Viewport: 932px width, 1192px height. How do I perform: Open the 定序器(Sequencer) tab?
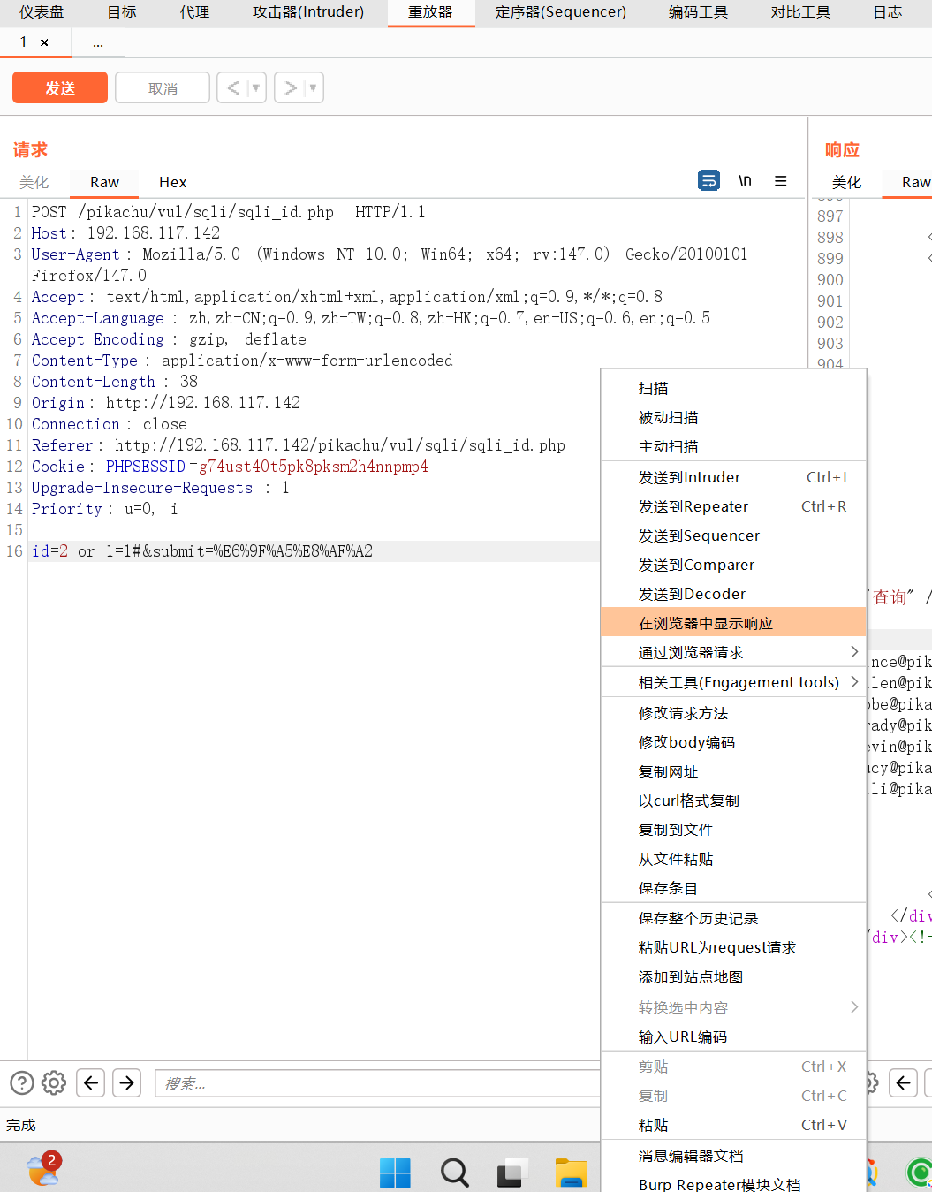(x=560, y=11)
